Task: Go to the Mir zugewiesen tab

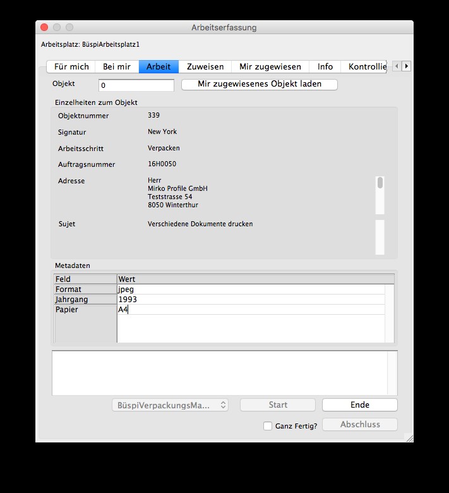Action: tap(270, 66)
